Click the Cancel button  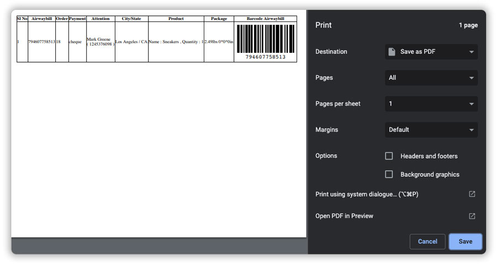(x=427, y=241)
